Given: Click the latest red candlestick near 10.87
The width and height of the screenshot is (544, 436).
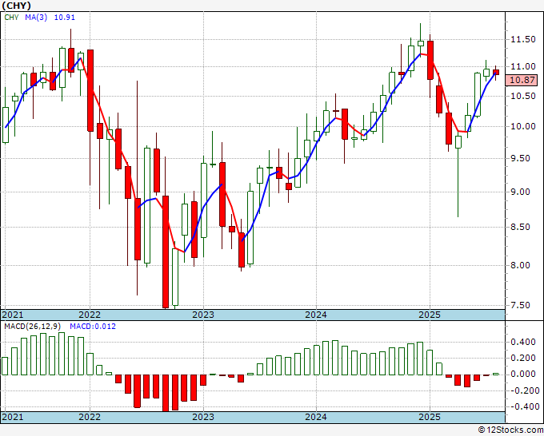Looking at the screenshot, I should coord(496,72).
